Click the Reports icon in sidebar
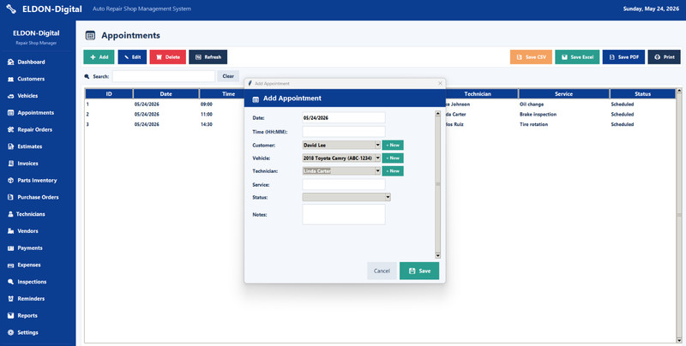 [x=11, y=316]
